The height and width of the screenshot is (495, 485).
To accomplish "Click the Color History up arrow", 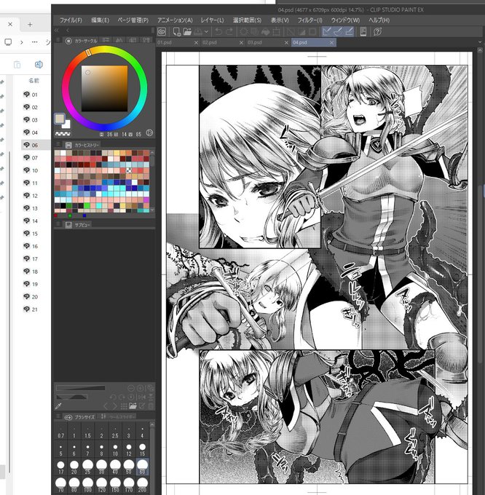I will 152,153.
